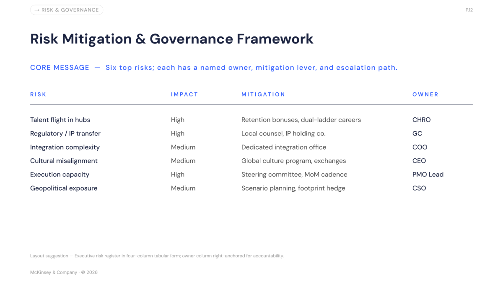
Task: Click the McKinsey & Company © 2026 footer
Action: pos(64,272)
